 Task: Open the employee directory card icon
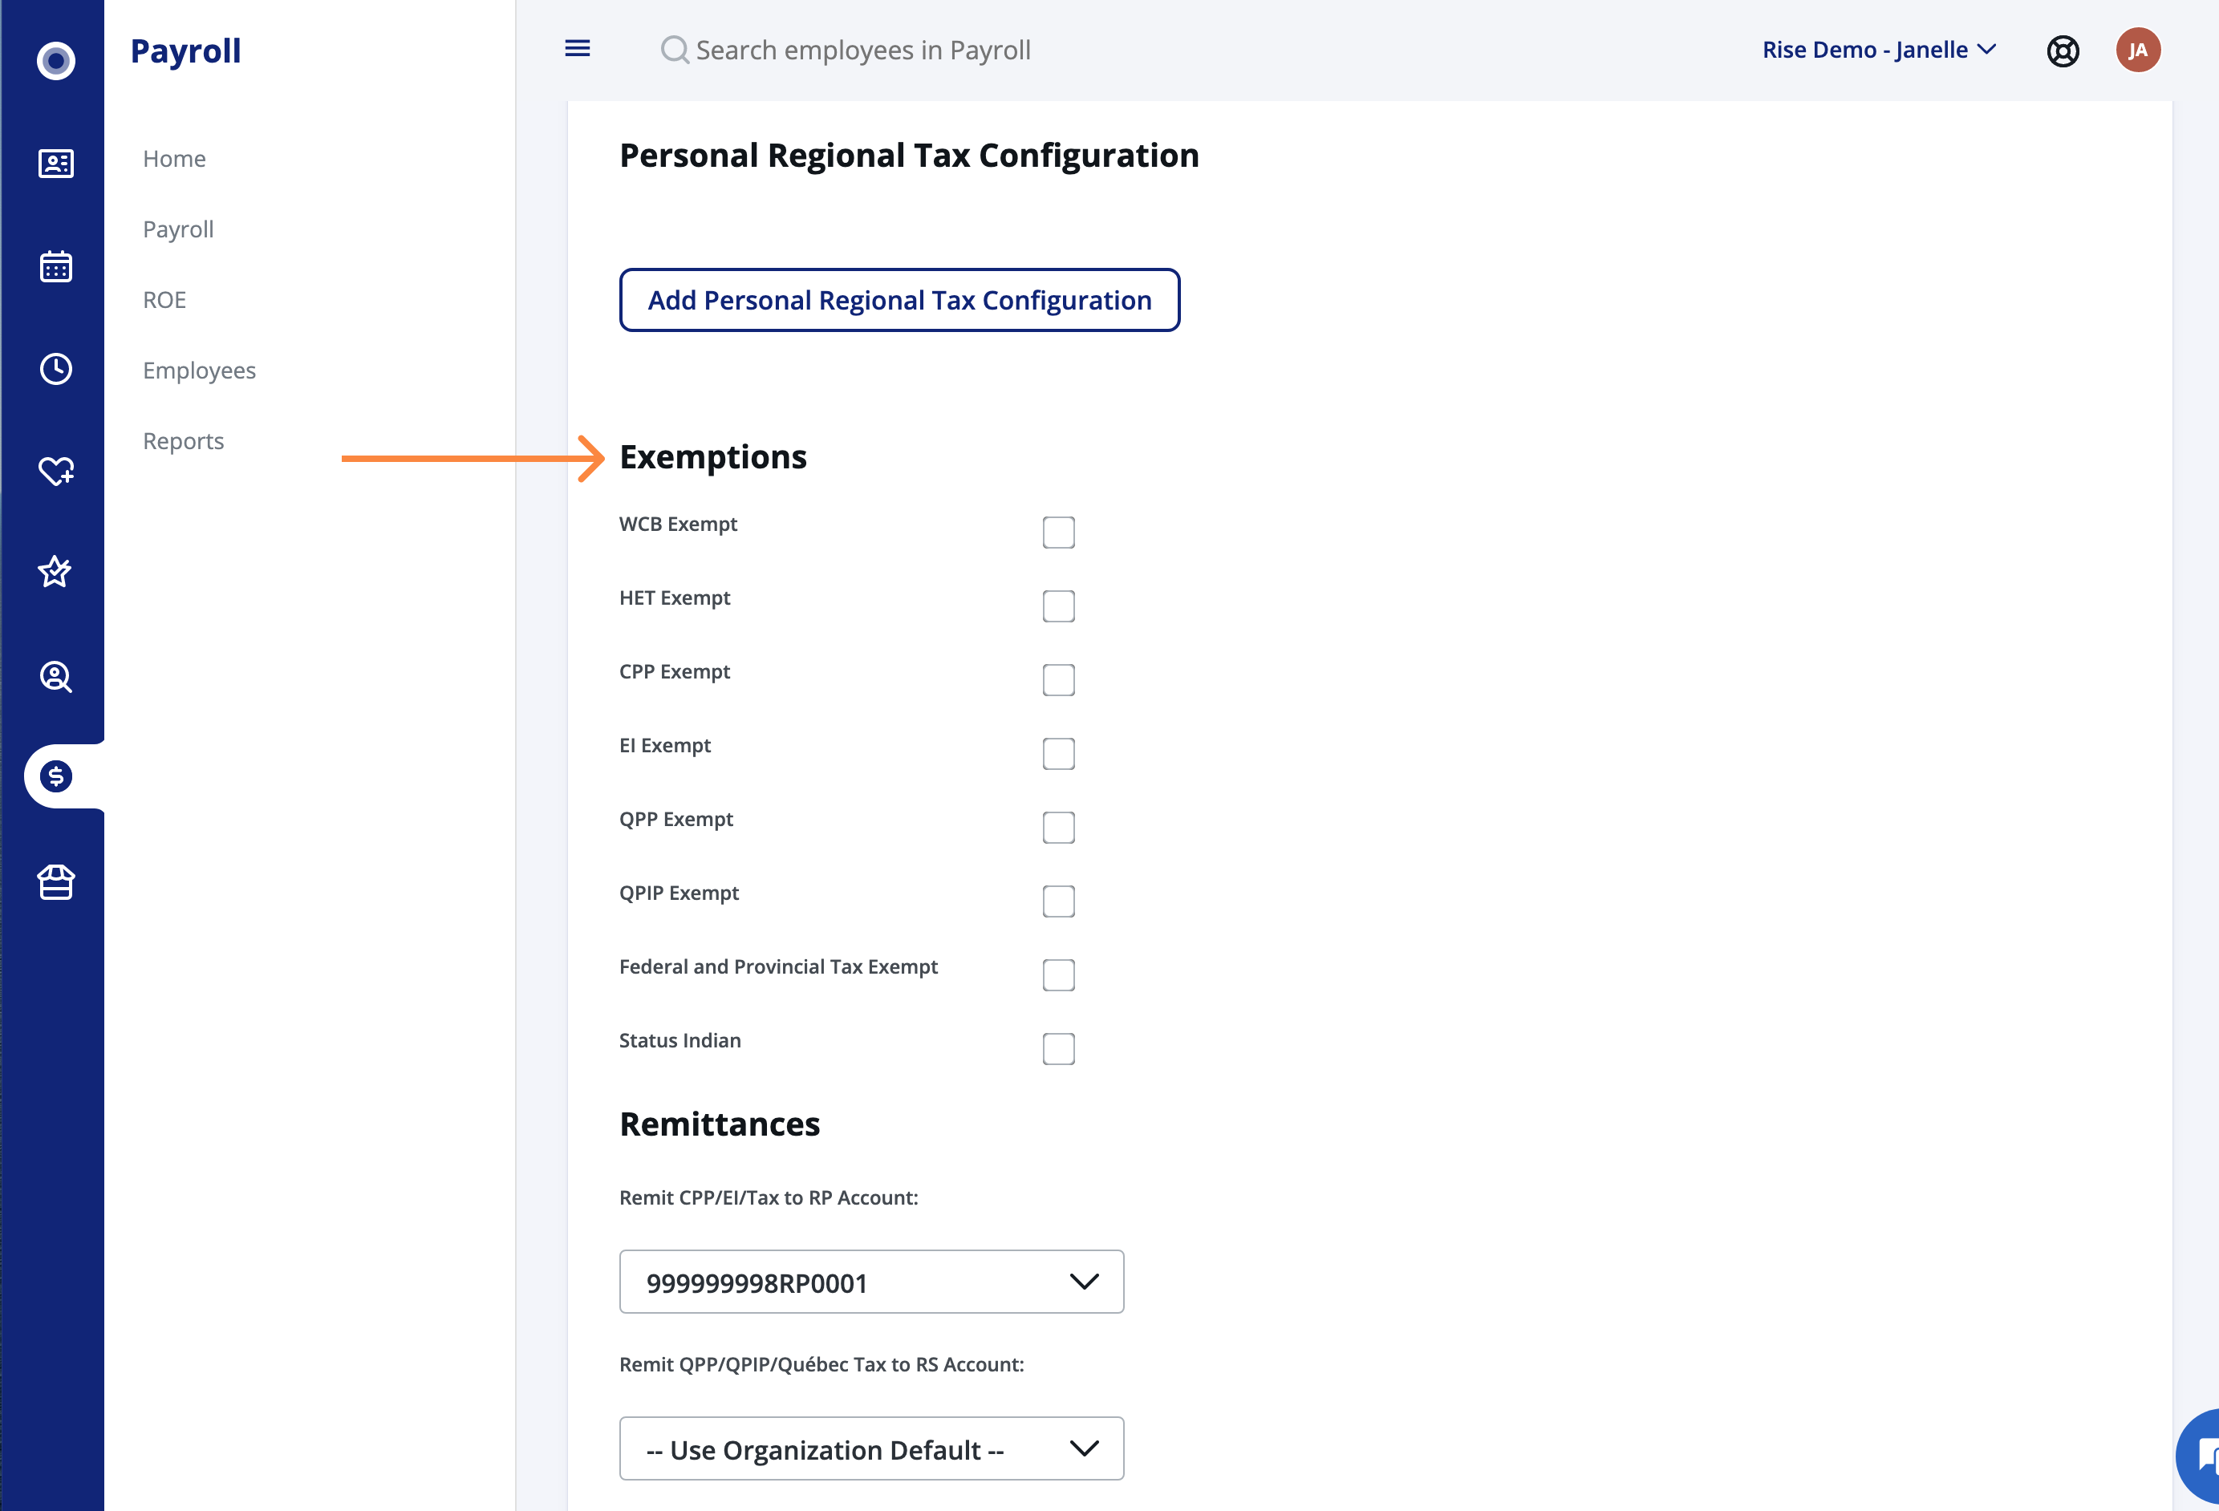tap(55, 164)
